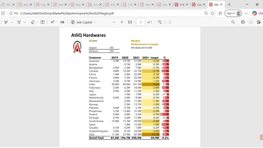Click India's -9.6M target cell
263x148 pixels.
point(151,84)
